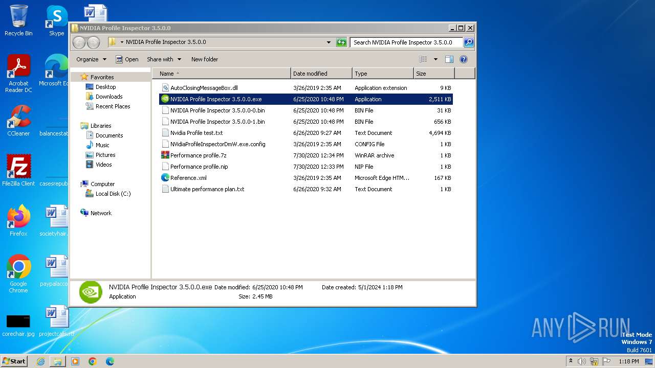This screenshot has width=655, height=368.
Task: Refresh the folder view with green arrows button
Action: coord(341,42)
